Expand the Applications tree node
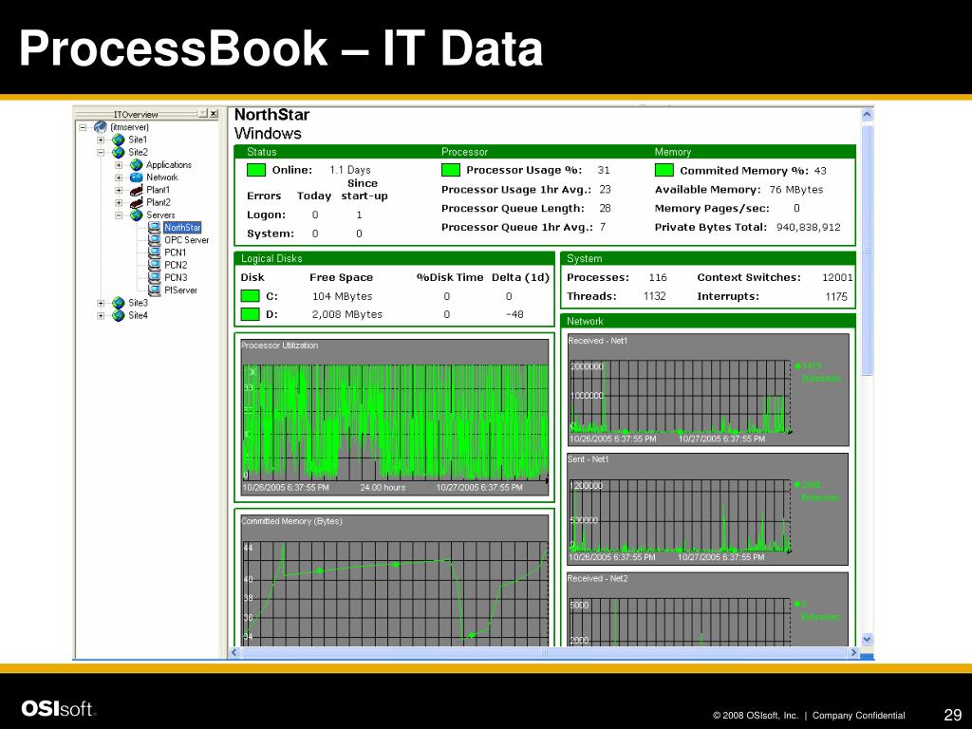Image resolution: width=972 pixels, height=729 pixels. [119, 165]
